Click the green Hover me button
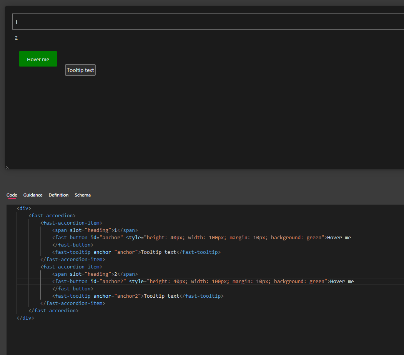This screenshot has height=355, width=404. click(38, 59)
